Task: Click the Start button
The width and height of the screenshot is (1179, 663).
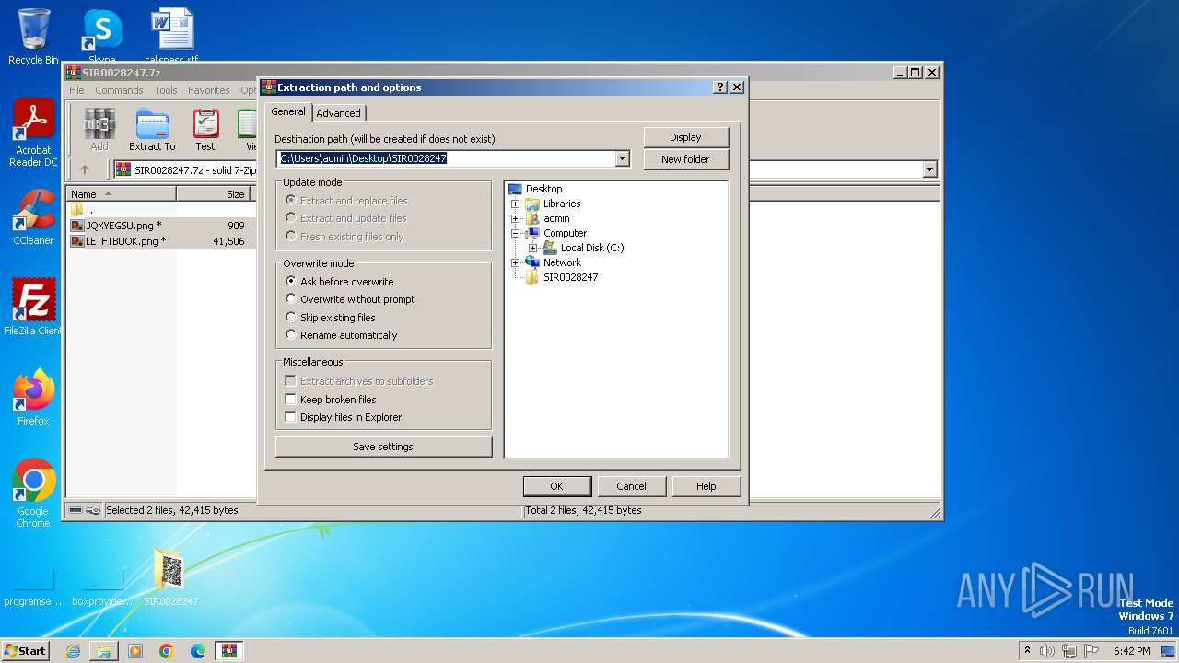Action: click(x=25, y=651)
